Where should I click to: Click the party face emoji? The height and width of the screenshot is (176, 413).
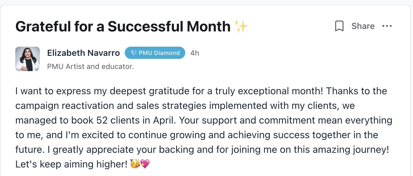(135, 164)
